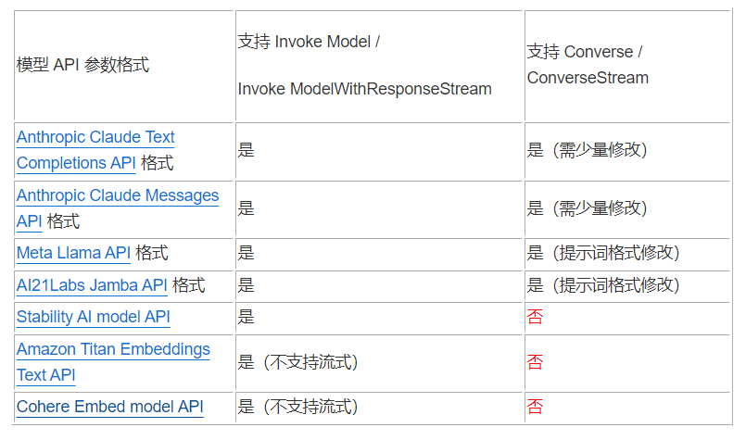The height and width of the screenshot is (440, 746).
Task: Click 格式 after the Meta Llama API link
Action: 152,253
